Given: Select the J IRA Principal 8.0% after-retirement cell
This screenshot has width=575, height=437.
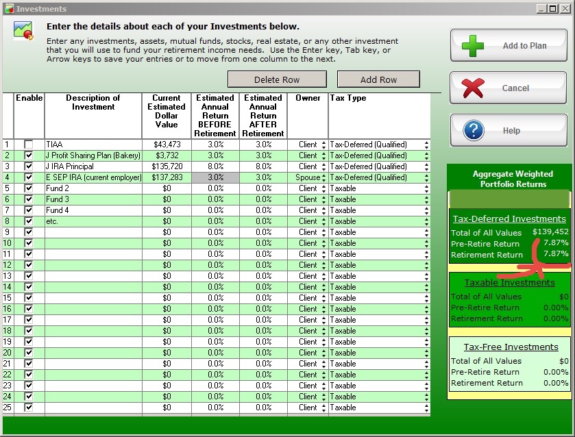Looking at the screenshot, I should (x=263, y=166).
